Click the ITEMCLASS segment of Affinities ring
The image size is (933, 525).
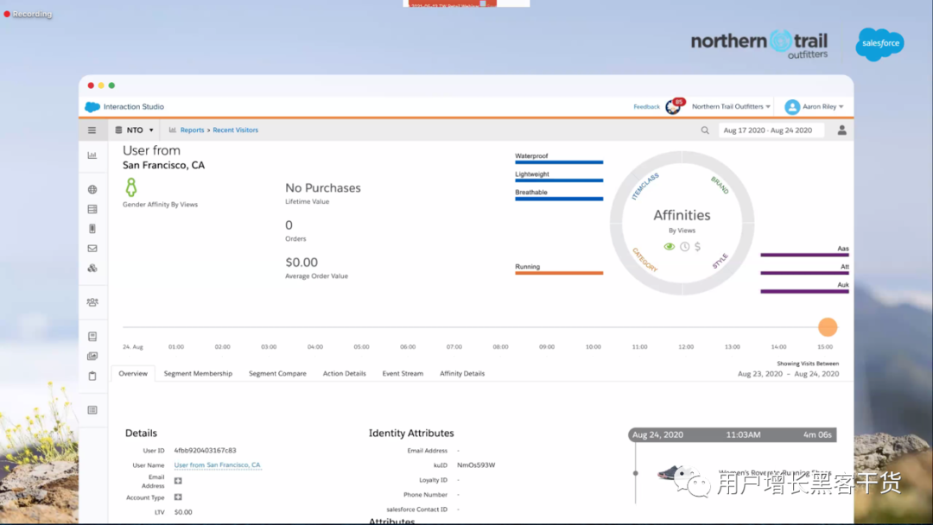point(644,187)
